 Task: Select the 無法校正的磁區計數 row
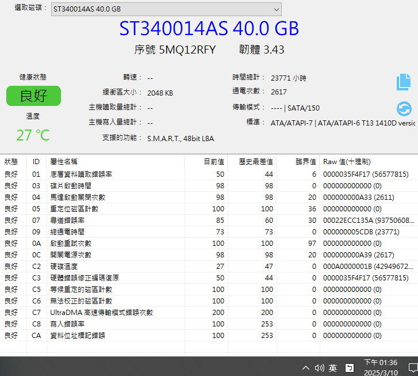pyautogui.click(x=209, y=301)
